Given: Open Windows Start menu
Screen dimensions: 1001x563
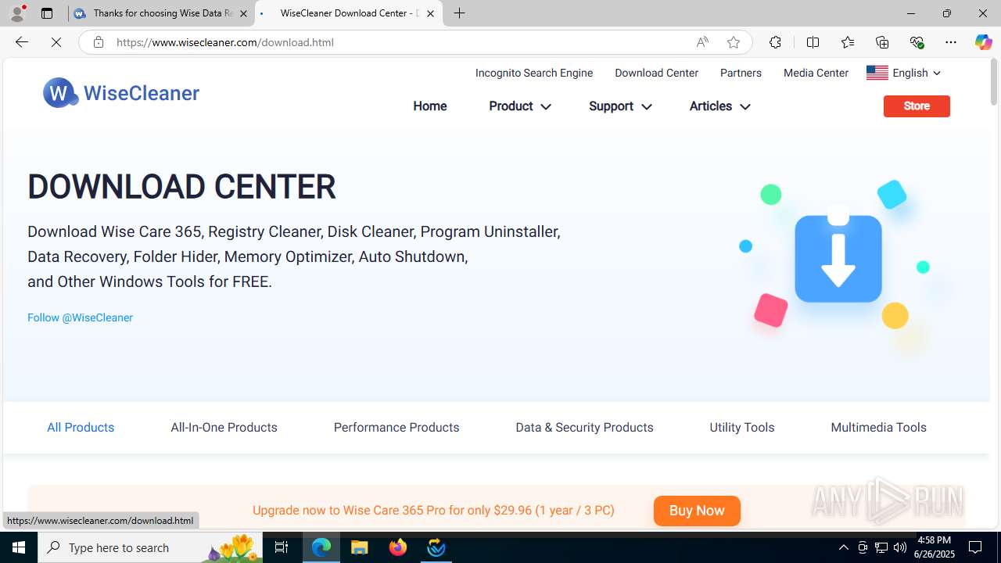Looking at the screenshot, I should click(19, 547).
